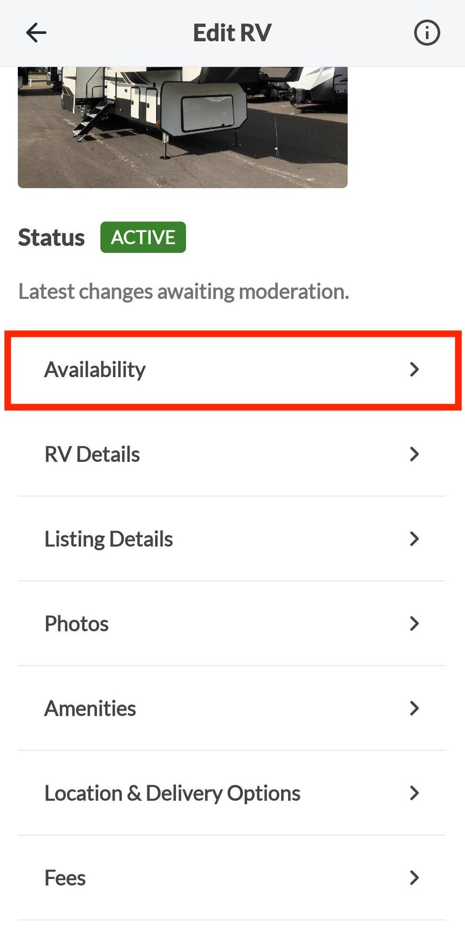Open RV Details section
465x945 pixels.
(x=92, y=454)
